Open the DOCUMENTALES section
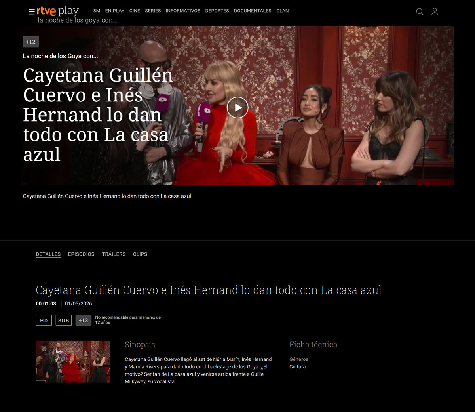The image size is (475, 412). 253,11
